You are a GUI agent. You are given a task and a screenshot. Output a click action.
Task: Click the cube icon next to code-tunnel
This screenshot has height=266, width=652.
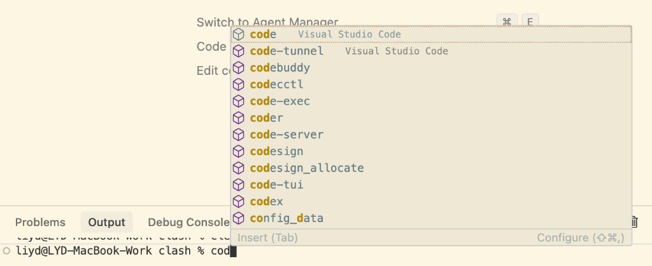pos(239,51)
